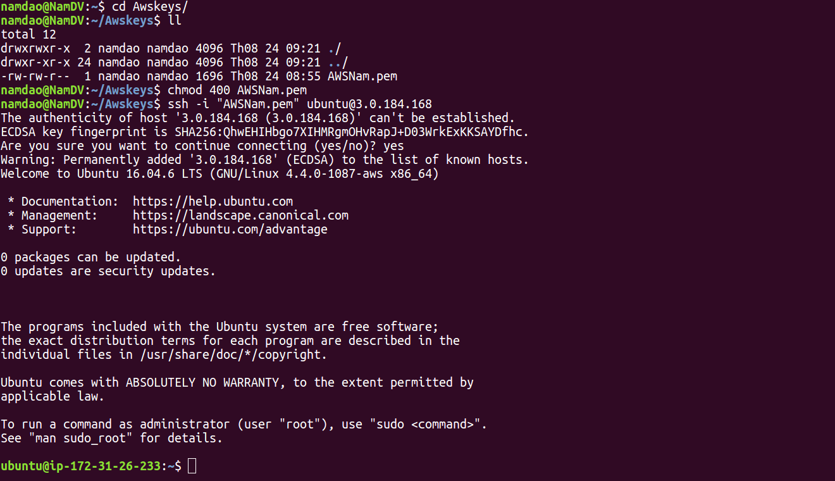Image resolution: width=835 pixels, height=481 pixels.
Task: Click the ./ current directory entry
Action: [x=334, y=48]
